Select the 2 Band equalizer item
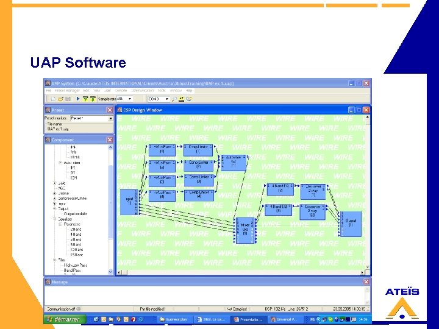The height and width of the screenshot is (329, 439). (x=76, y=229)
